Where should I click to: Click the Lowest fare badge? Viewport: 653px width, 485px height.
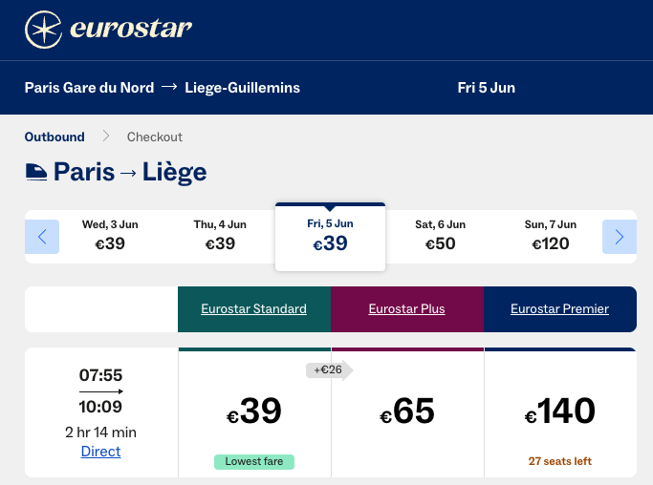pyautogui.click(x=254, y=462)
